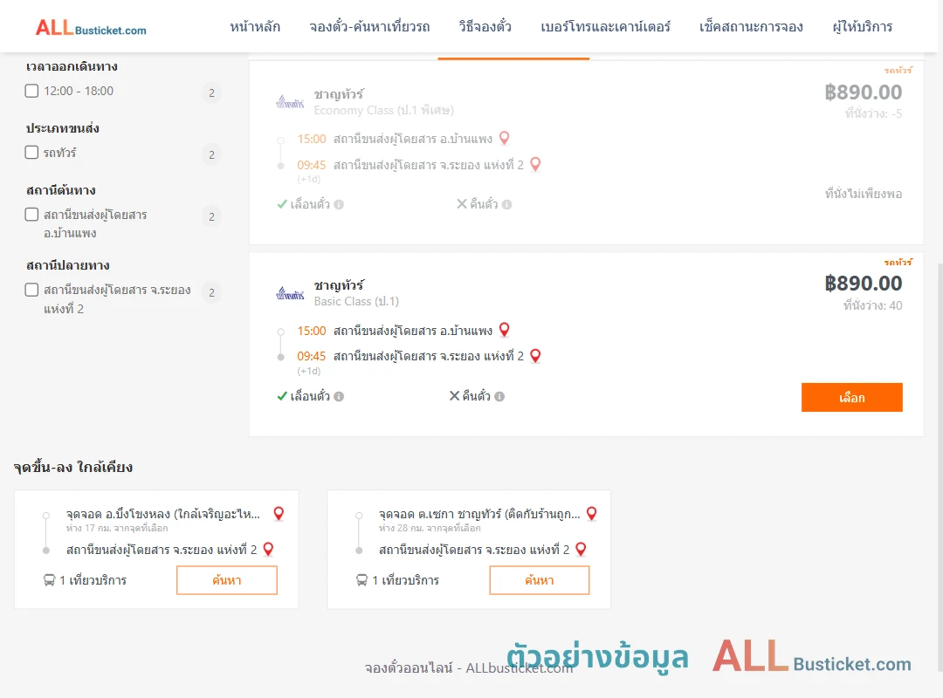943x698 pixels.
Task: Go to หน้าหลัก menu item
Action: point(255,27)
